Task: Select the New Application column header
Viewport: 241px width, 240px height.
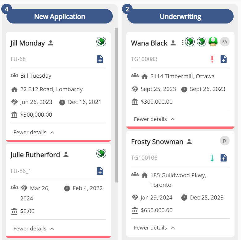Action: click(60, 16)
